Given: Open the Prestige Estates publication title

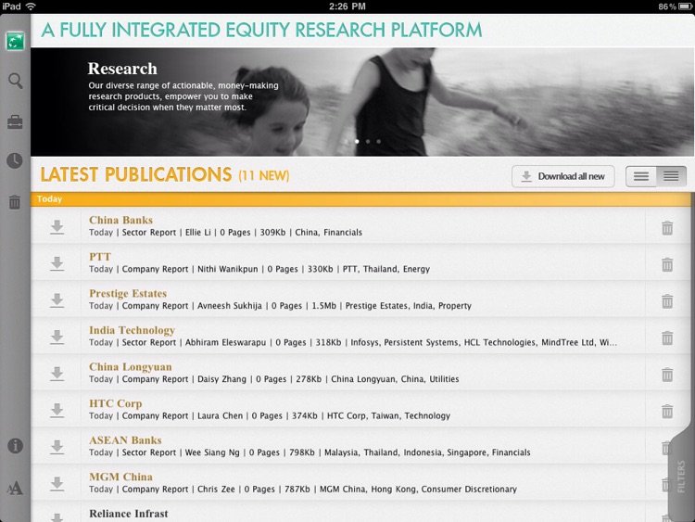Looking at the screenshot, I should coord(128,294).
